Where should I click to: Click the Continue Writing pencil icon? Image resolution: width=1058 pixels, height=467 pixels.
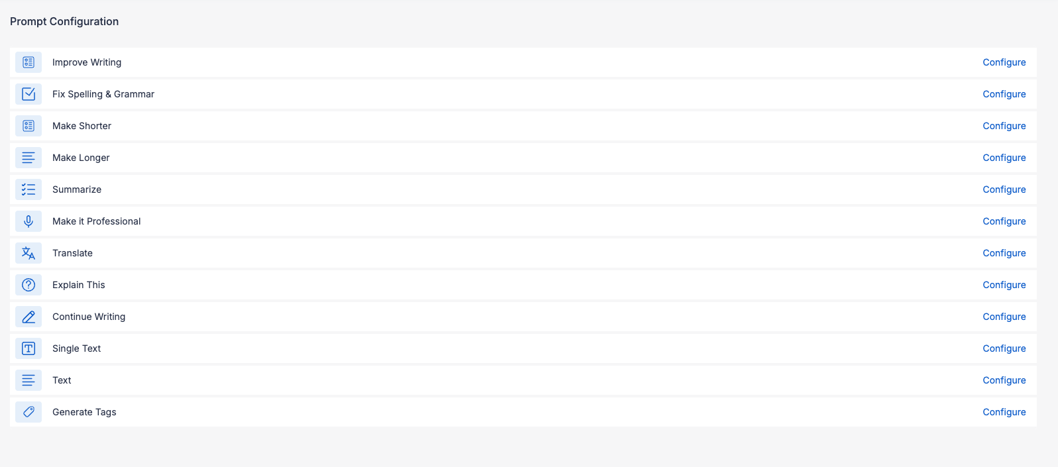pos(29,317)
